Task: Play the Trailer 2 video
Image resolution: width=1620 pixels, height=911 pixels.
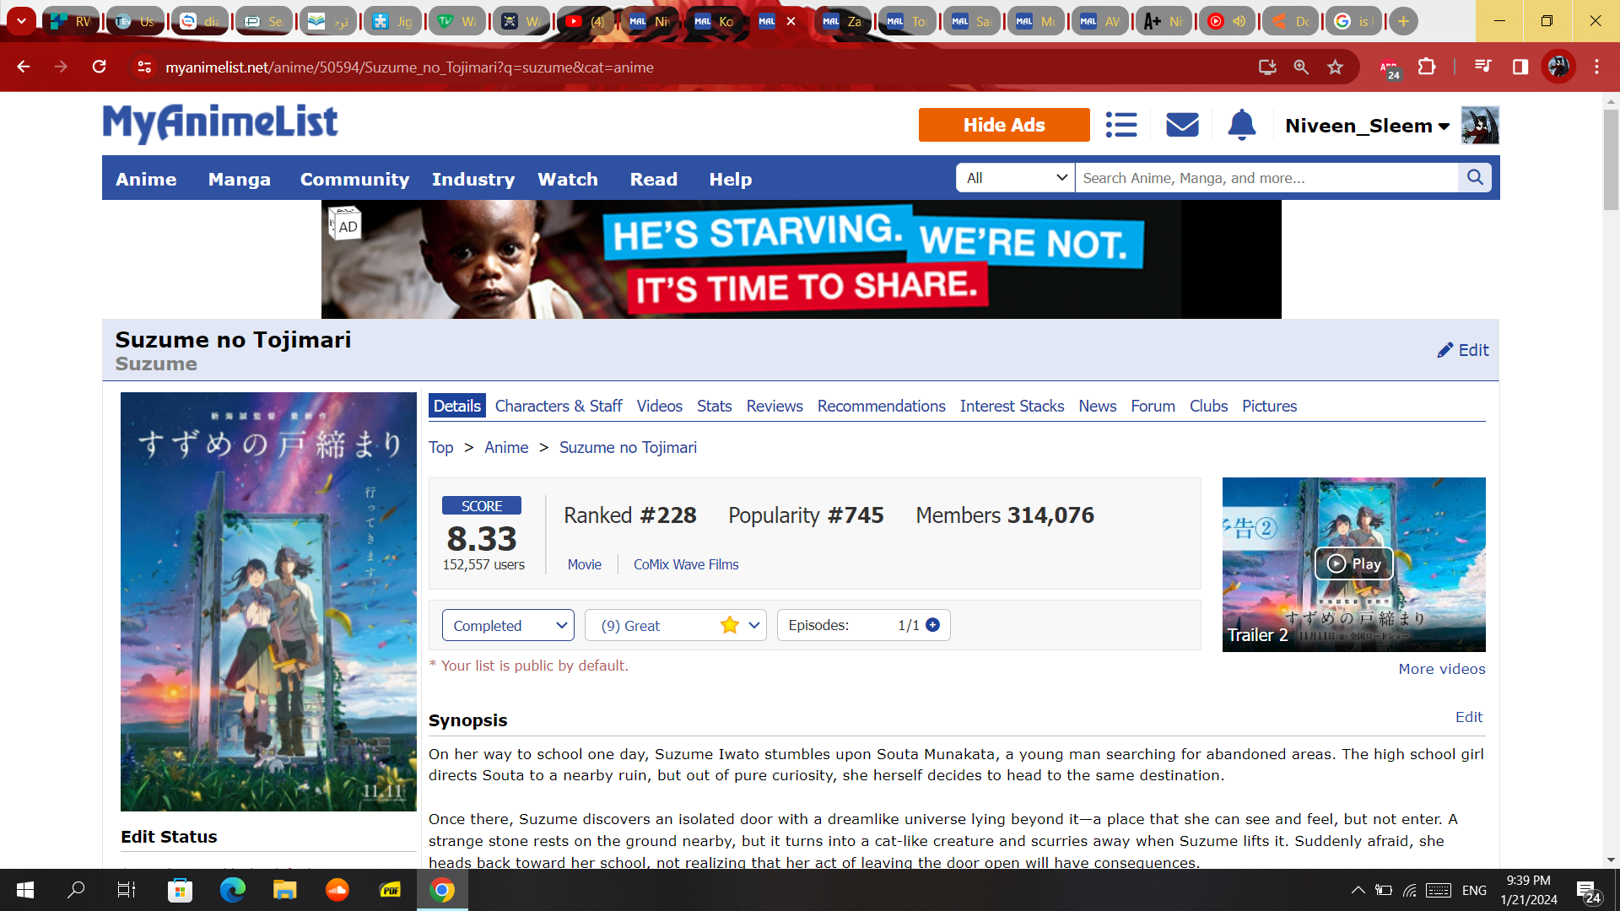Action: click(x=1353, y=563)
